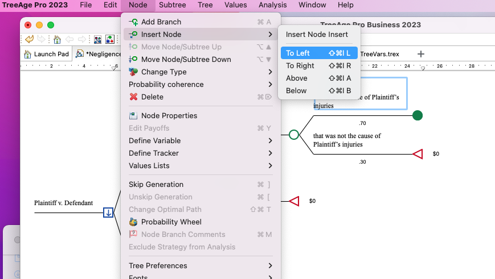
Task: Open the Subtree menu
Action: (x=173, y=5)
